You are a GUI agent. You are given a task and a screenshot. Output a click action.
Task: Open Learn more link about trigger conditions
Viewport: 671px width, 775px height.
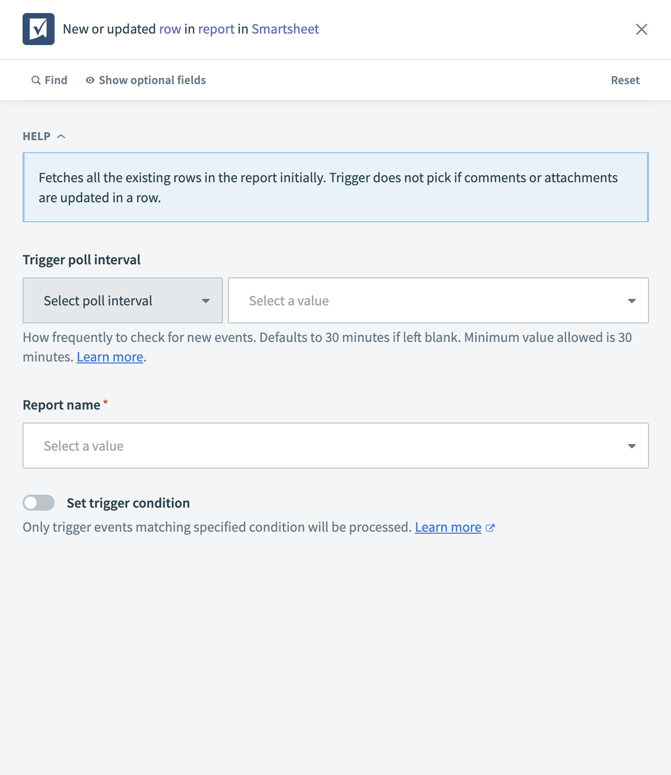point(448,527)
